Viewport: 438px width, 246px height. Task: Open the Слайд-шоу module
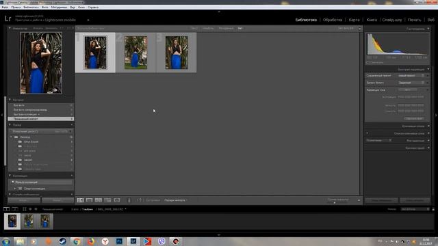click(392, 20)
